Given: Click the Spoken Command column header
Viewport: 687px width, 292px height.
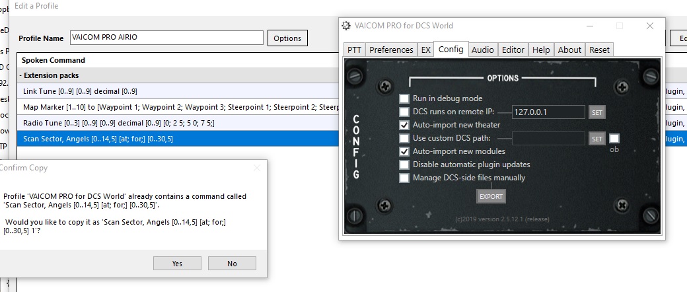Looking at the screenshot, I should 53,60.
